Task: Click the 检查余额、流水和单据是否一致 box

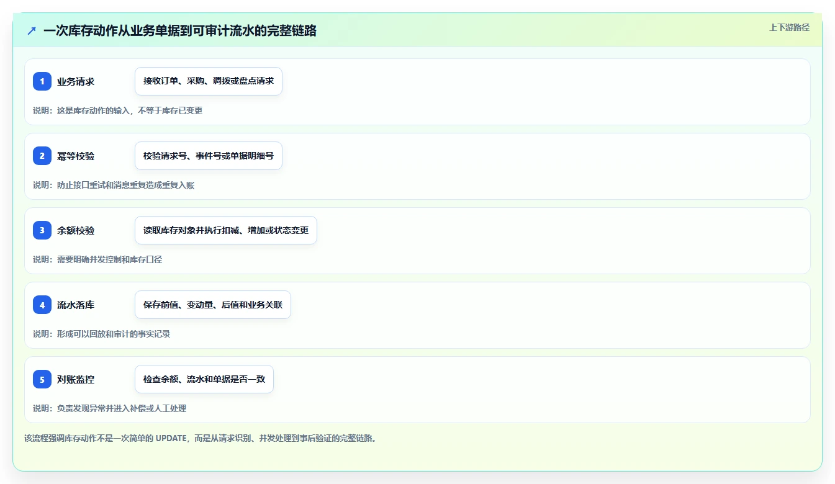Action: click(x=204, y=379)
